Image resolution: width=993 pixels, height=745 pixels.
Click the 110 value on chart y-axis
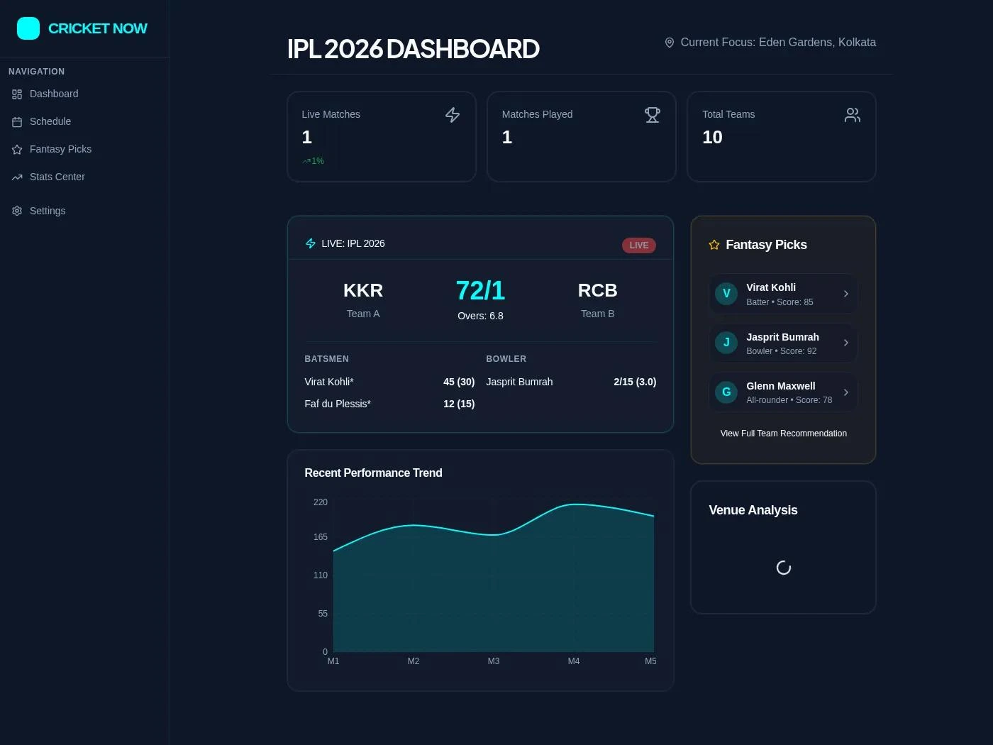pos(321,575)
